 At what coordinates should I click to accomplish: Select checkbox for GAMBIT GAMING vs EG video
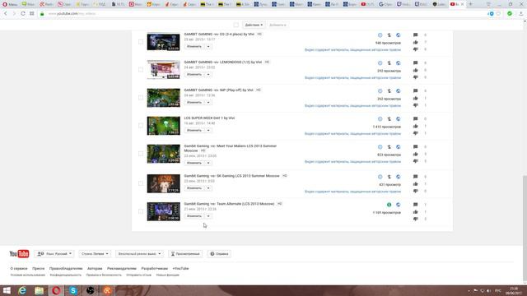click(141, 42)
